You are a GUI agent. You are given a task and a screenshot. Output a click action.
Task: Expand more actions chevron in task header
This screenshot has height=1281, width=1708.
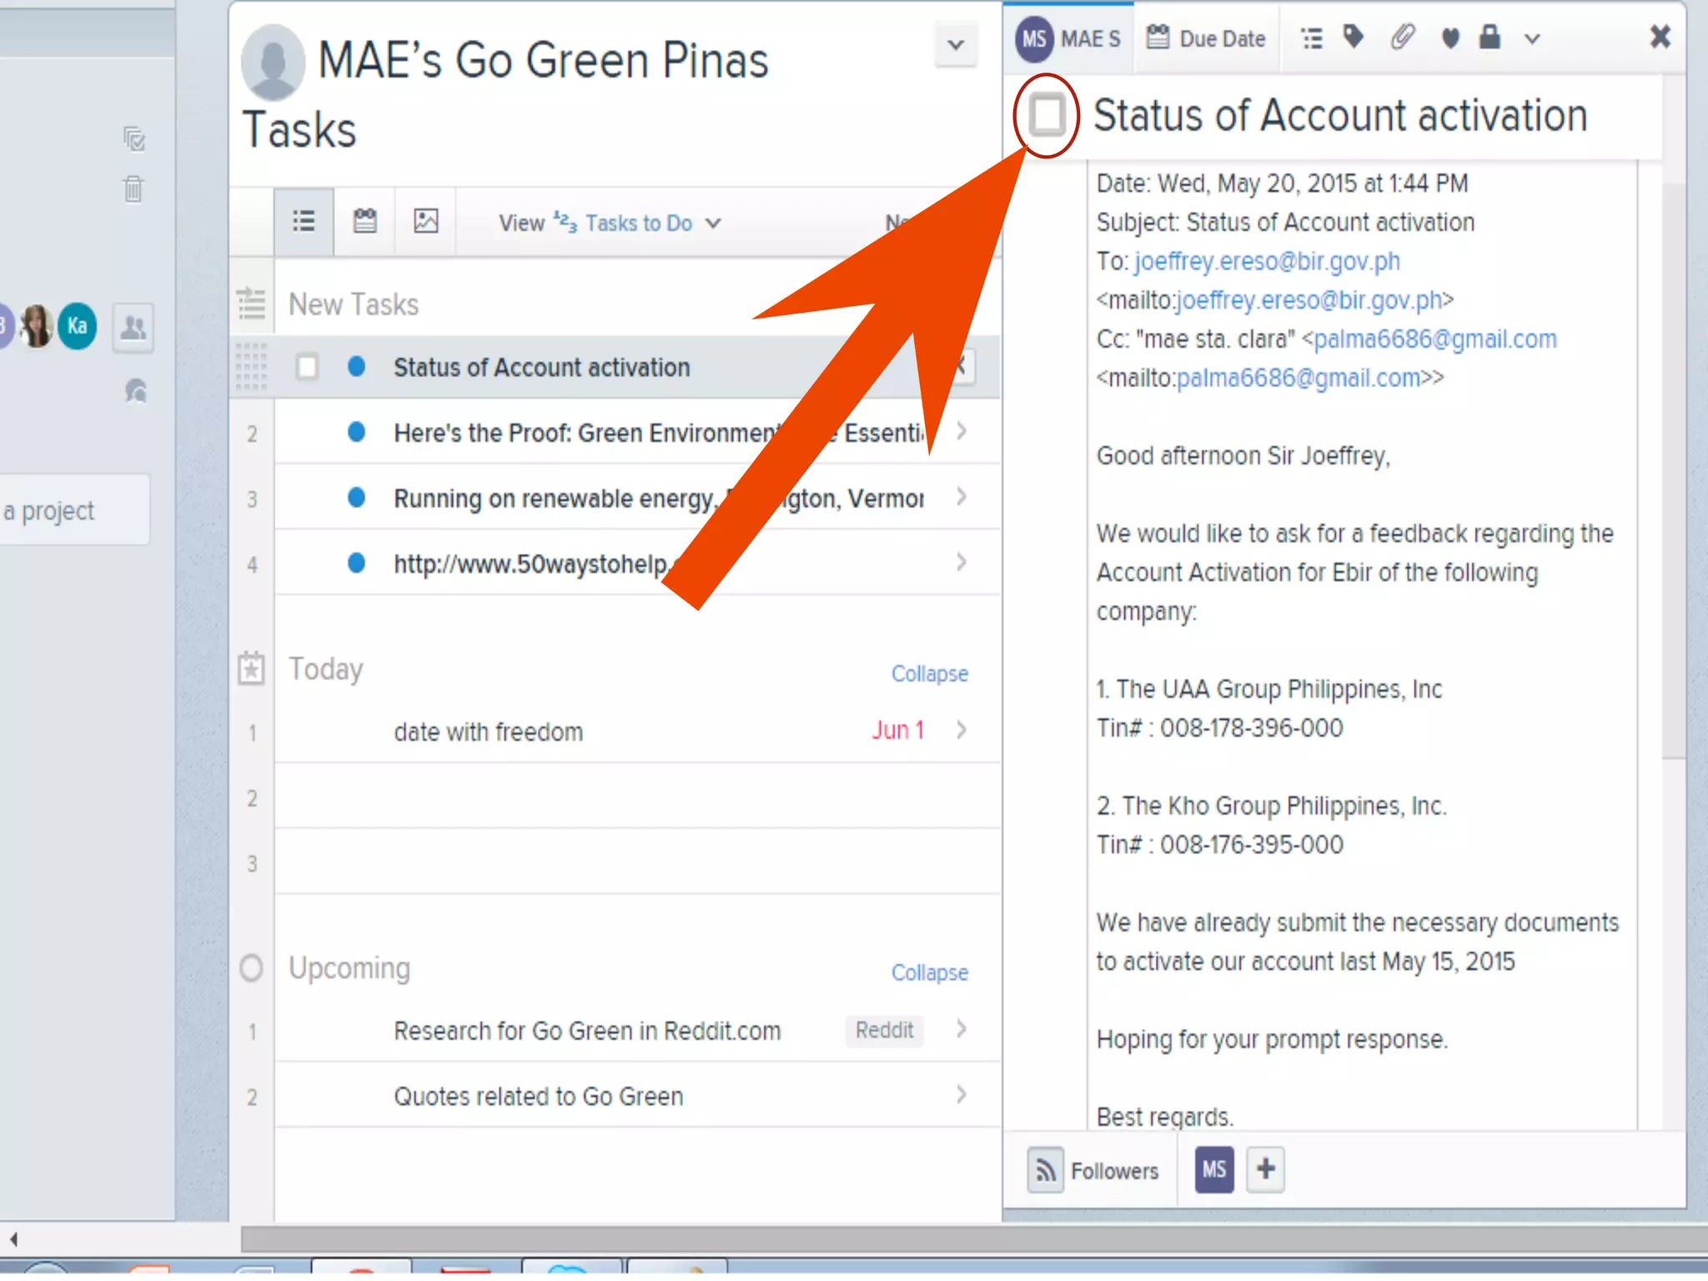[x=1532, y=38]
